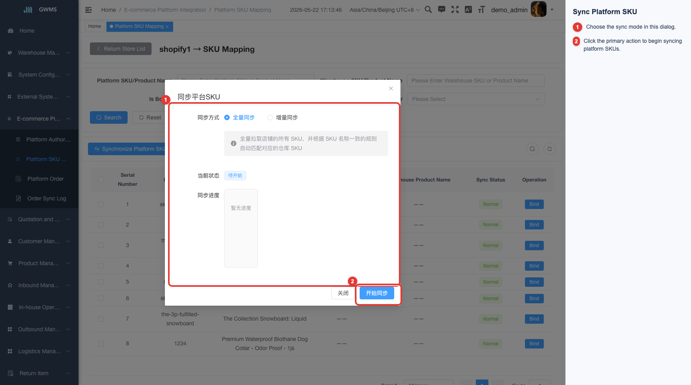Expand the Quotation sidebar menu

click(39, 219)
